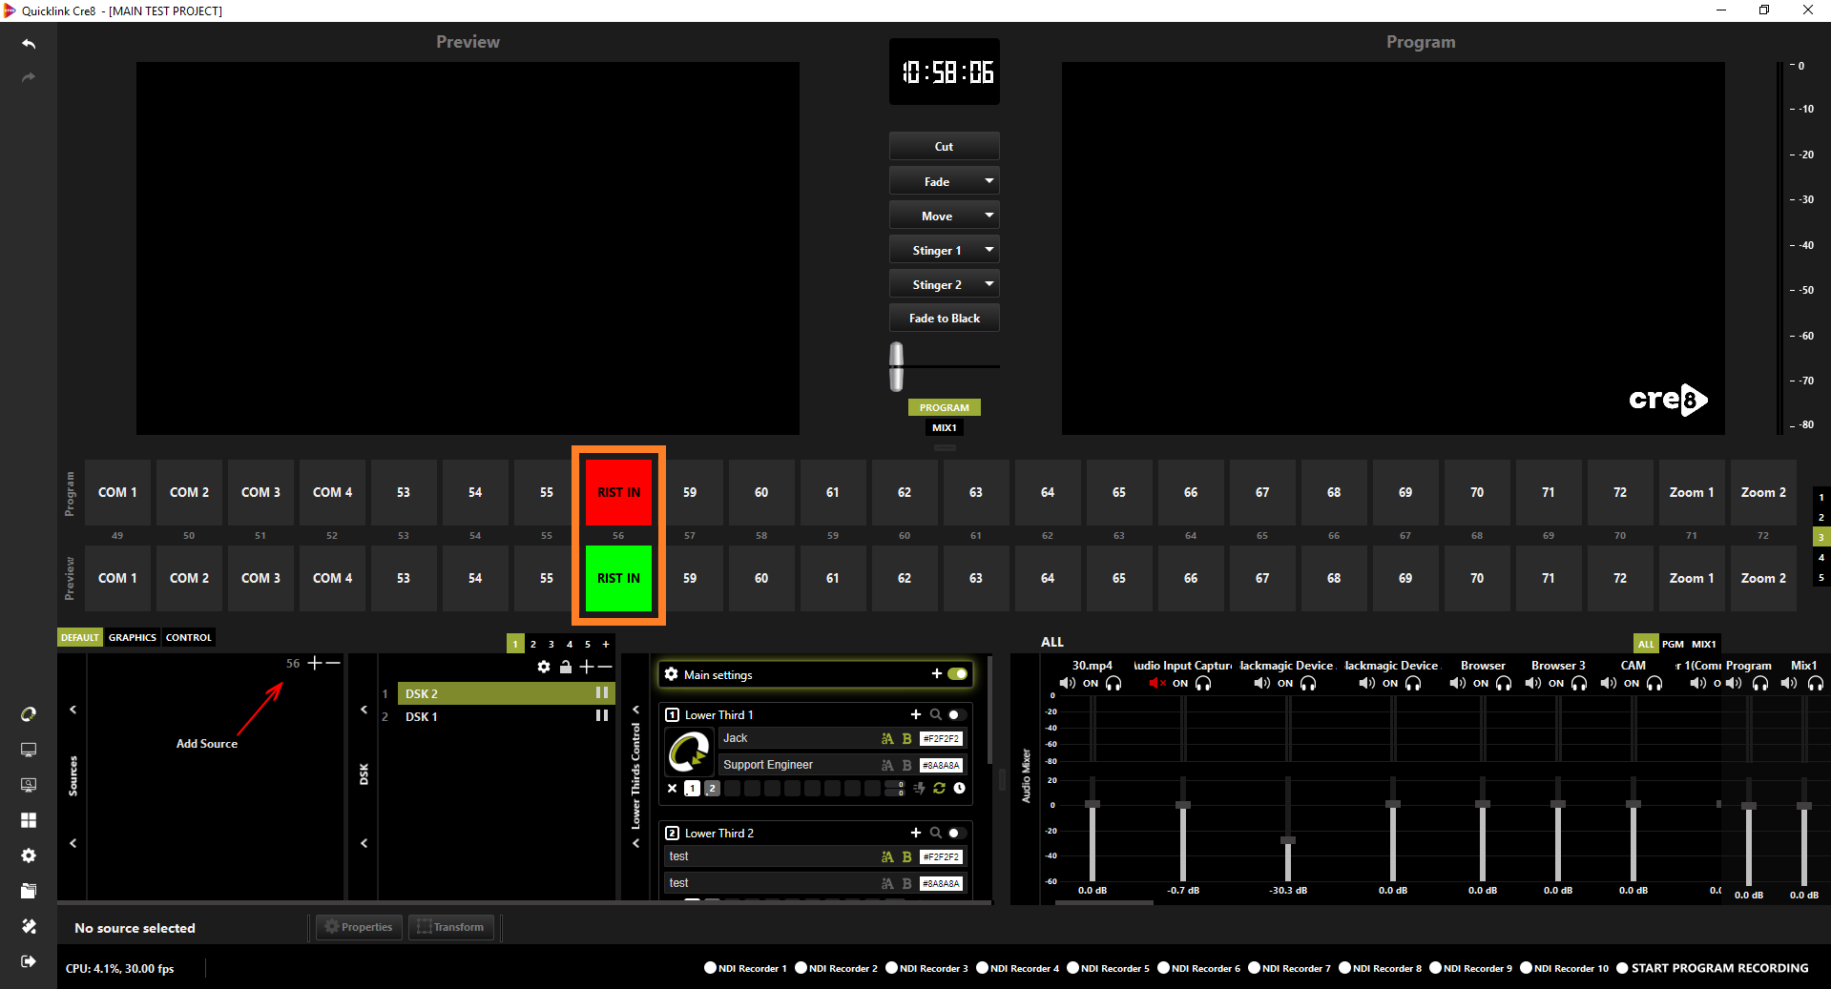Start program recording

1712,968
